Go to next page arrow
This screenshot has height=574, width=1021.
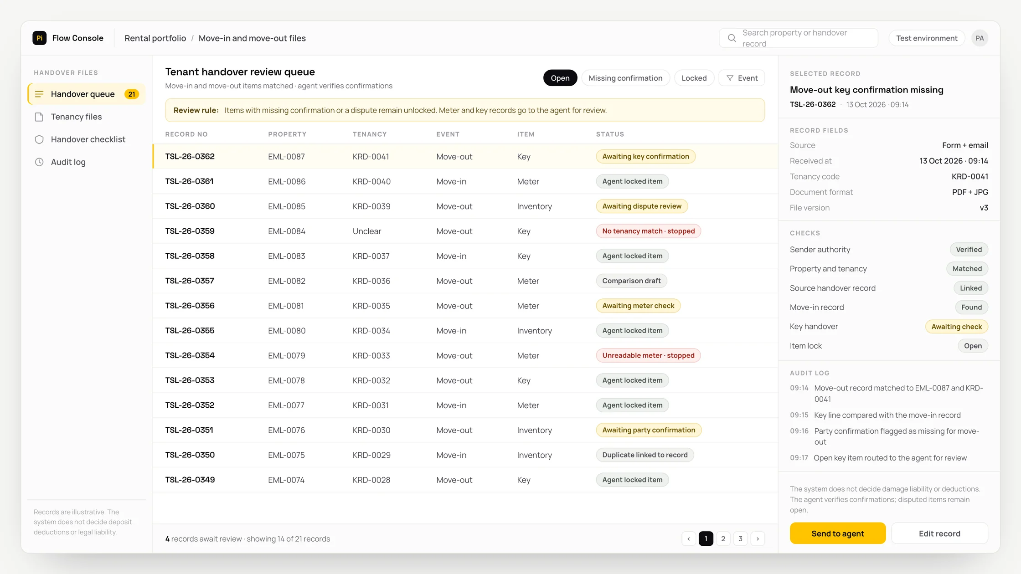pyautogui.click(x=758, y=539)
